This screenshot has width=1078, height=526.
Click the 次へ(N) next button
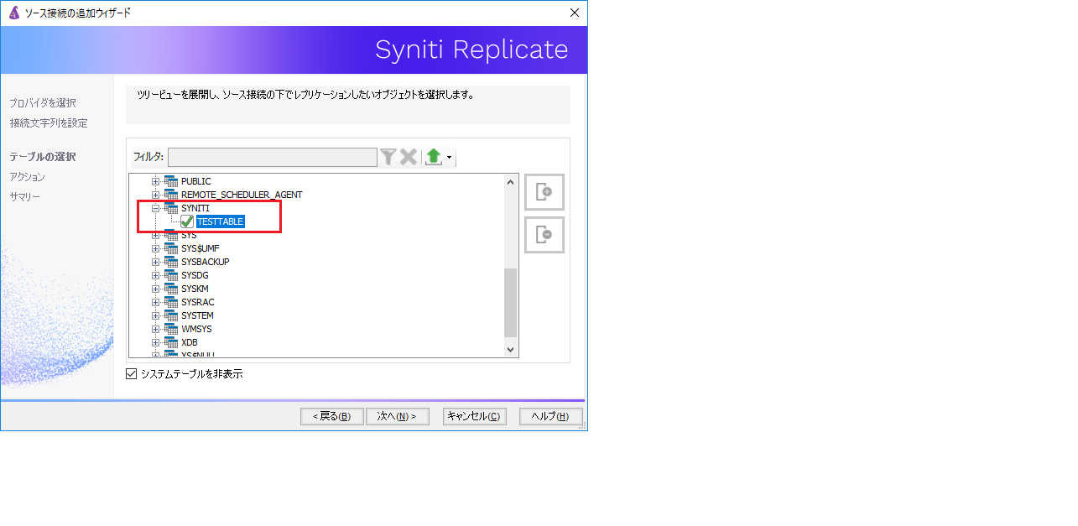398,416
